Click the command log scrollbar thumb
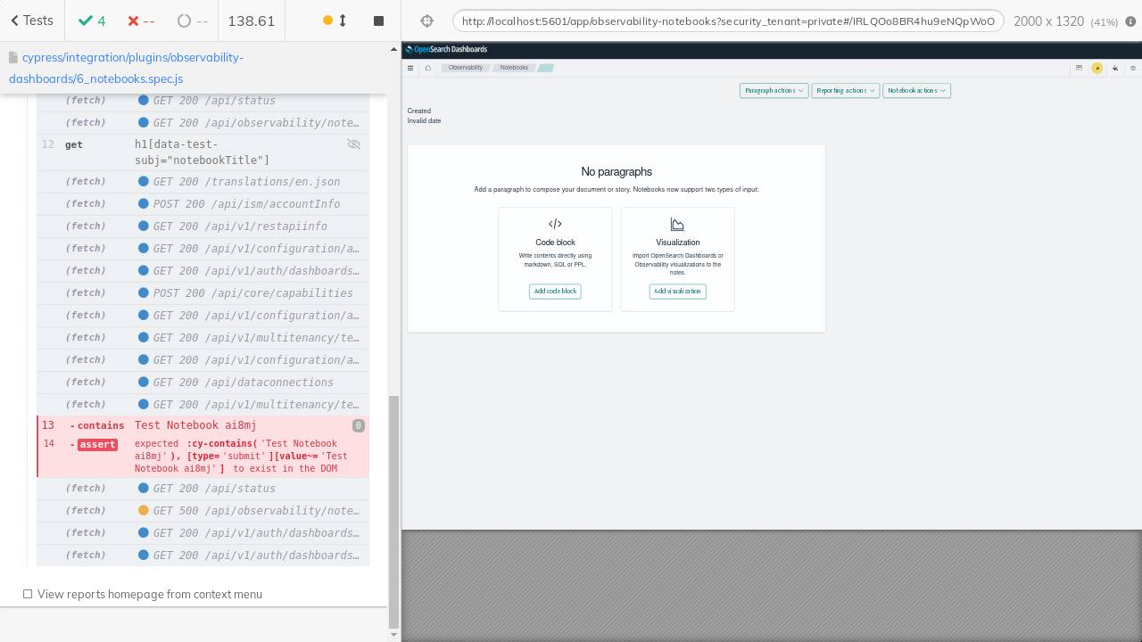This screenshot has width=1142, height=642. 393,512
